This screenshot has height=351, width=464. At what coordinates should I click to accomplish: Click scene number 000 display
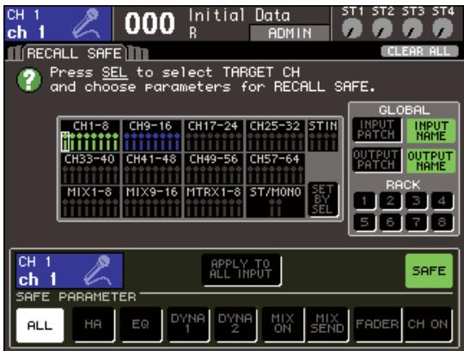(150, 23)
